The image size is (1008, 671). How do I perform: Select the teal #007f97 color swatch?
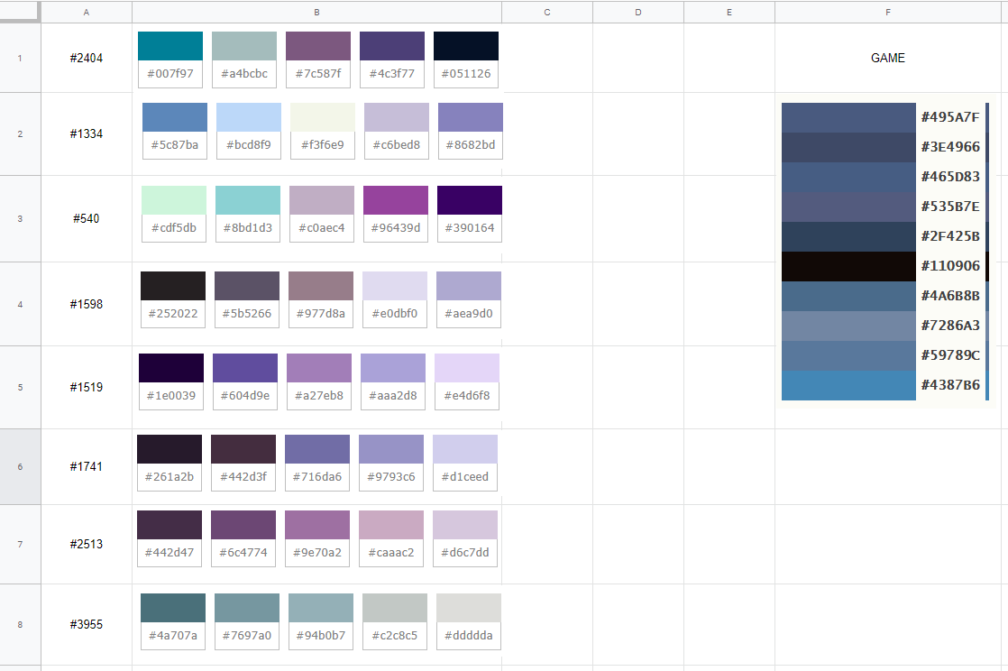click(170, 46)
